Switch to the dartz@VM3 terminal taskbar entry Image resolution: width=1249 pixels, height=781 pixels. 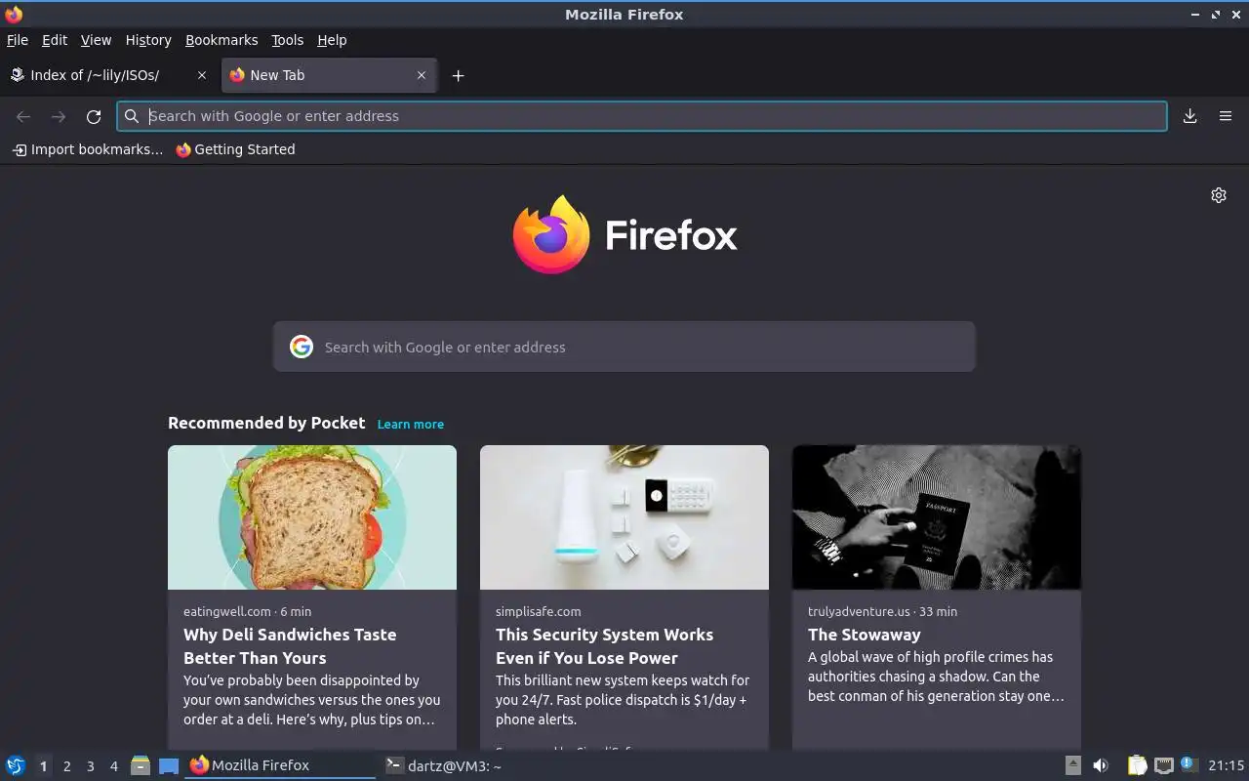click(444, 766)
